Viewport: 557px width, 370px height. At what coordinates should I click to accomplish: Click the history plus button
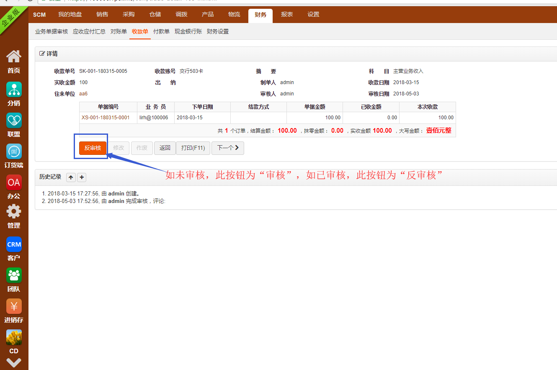pos(82,177)
